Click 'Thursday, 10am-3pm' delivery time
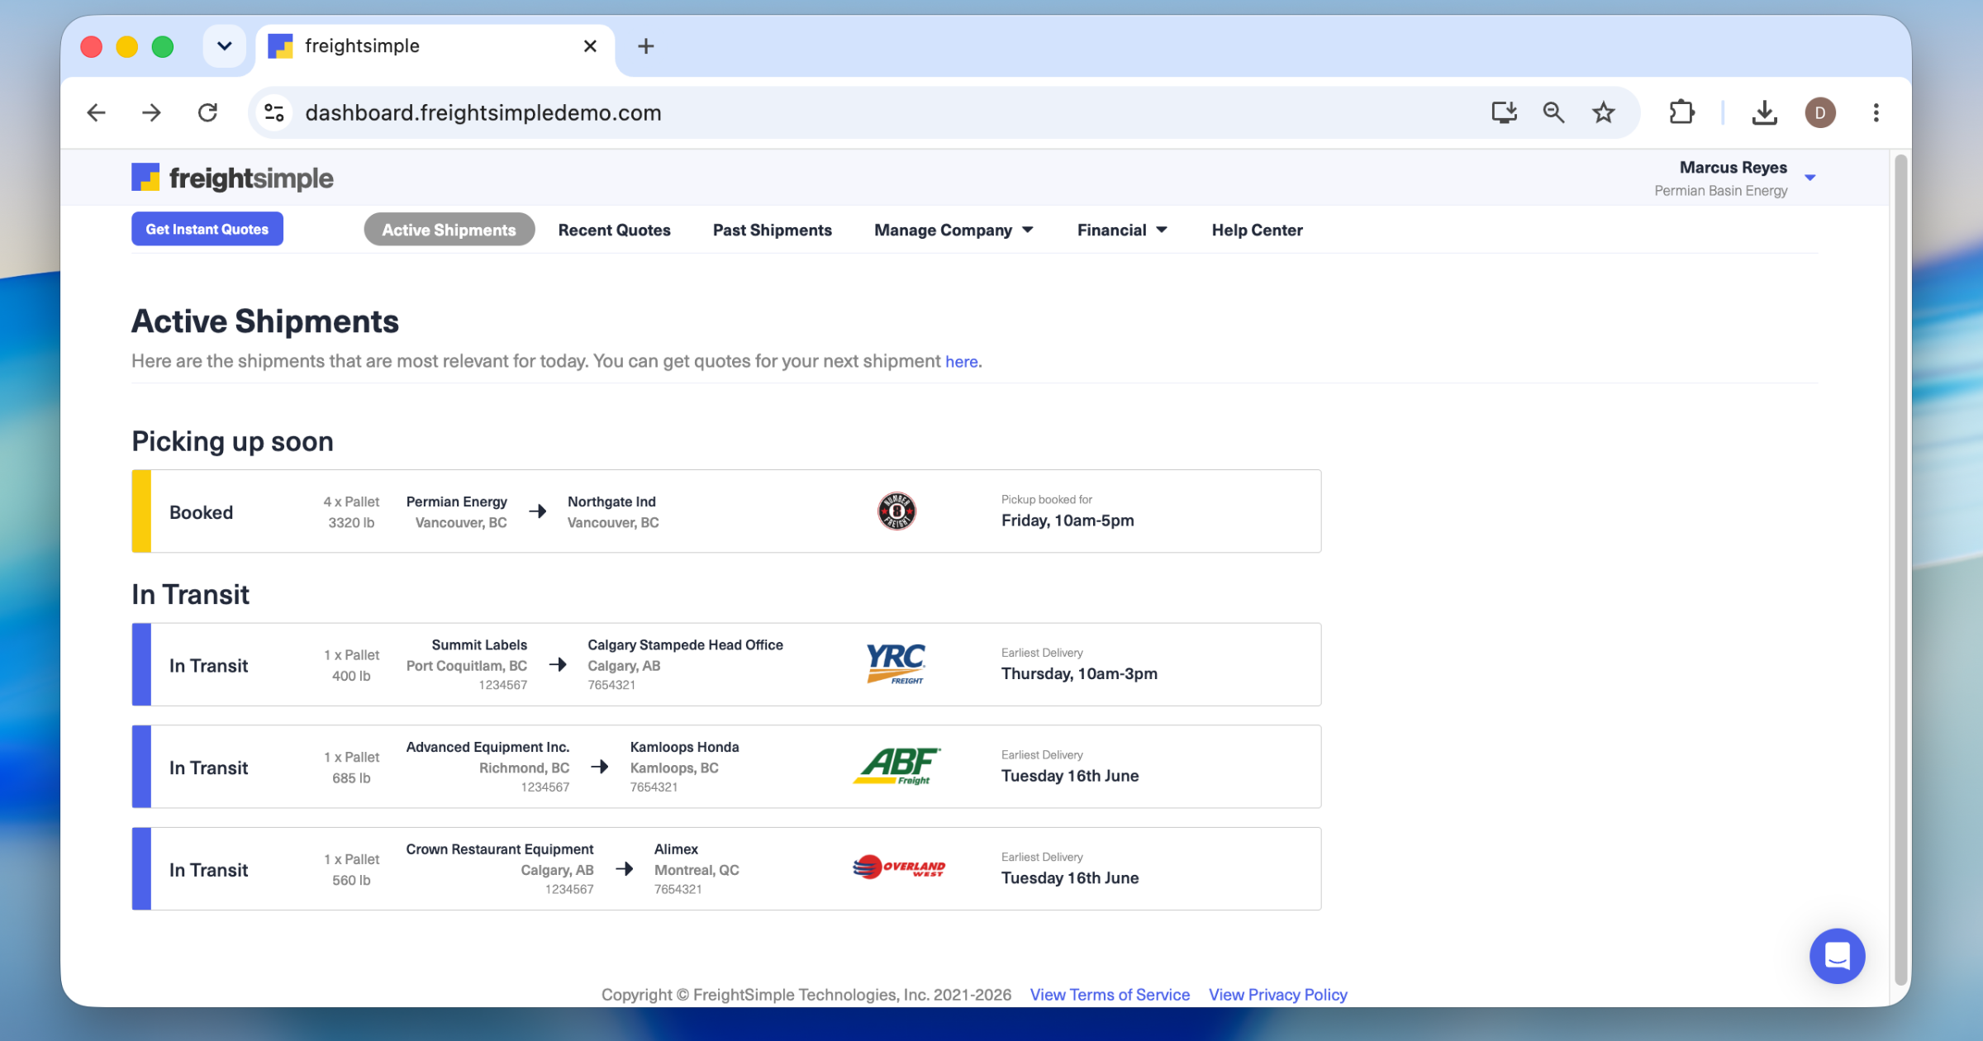Image resolution: width=1983 pixels, height=1041 pixels. pyautogui.click(x=1079, y=673)
